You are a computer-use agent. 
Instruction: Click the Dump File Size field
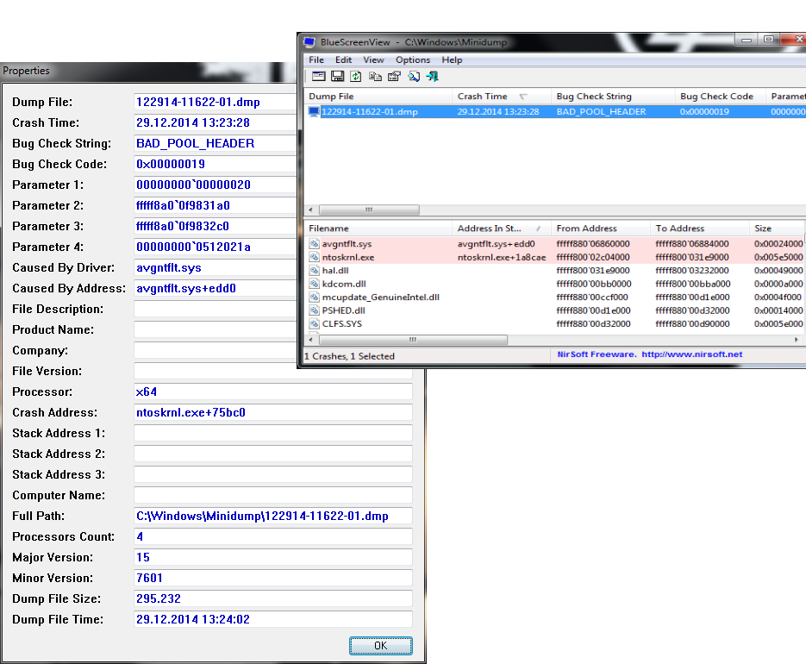pyautogui.click(x=273, y=598)
